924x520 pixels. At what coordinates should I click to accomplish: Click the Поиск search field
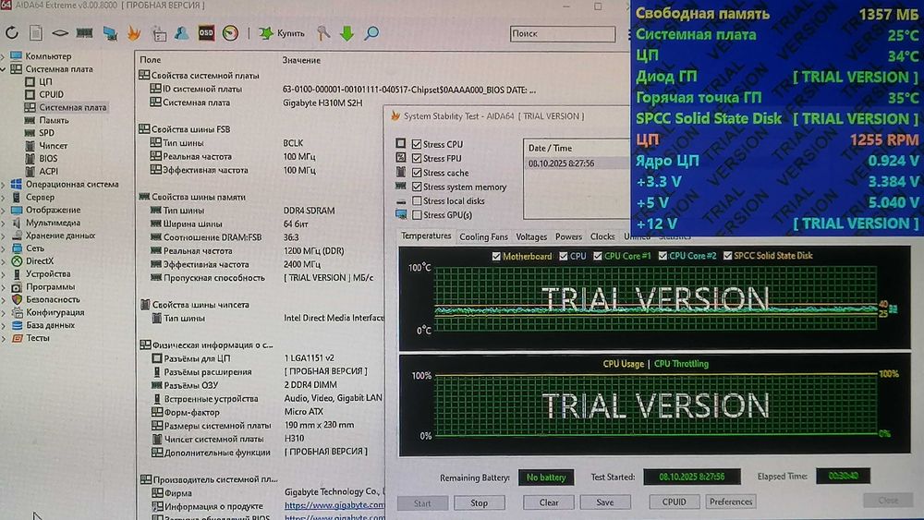pyautogui.click(x=562, y=33)
